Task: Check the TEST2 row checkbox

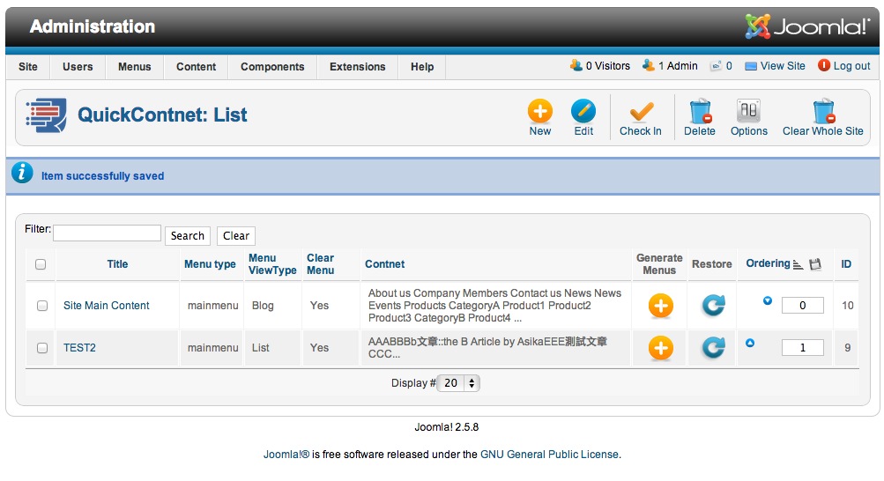Action: pos(42,348)
